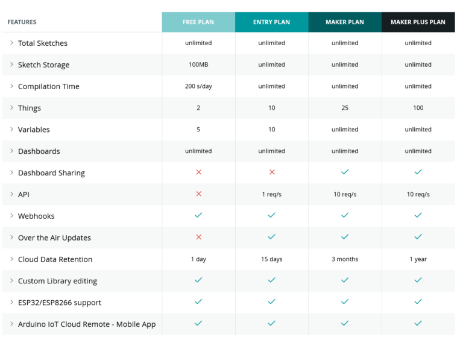
Task: Click checkmark for Maker Plan Dashboard Sharing
Action: pyautogui.click(x=345, y=172)
